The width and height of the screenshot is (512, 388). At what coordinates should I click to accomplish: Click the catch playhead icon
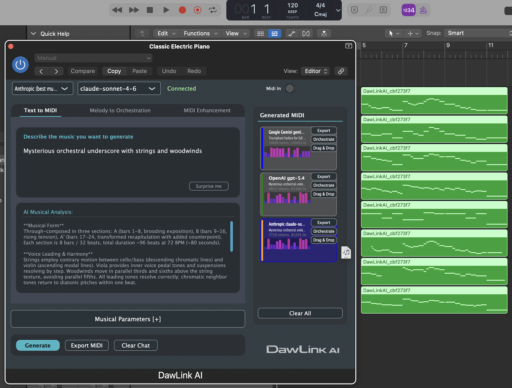[324, 34]
